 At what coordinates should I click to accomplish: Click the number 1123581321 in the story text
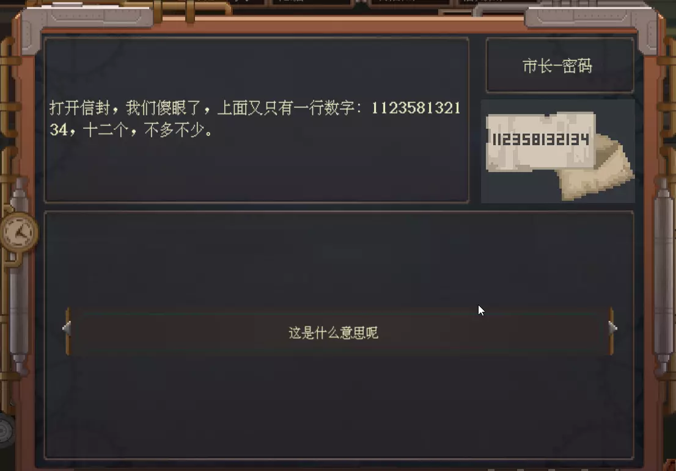tap(416, 107)
